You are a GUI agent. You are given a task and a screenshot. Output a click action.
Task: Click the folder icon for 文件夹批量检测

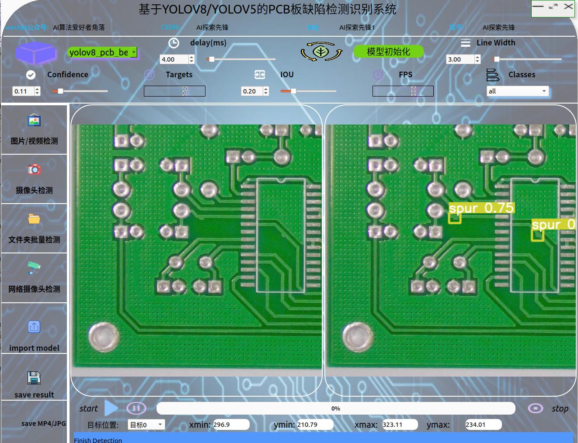tap(33, 218)
